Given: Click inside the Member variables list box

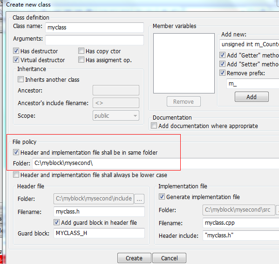Looking at the screenshot, I should pos(184,63).
